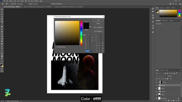
Task: Confirm color with OK button
Action: click(98, 20)
